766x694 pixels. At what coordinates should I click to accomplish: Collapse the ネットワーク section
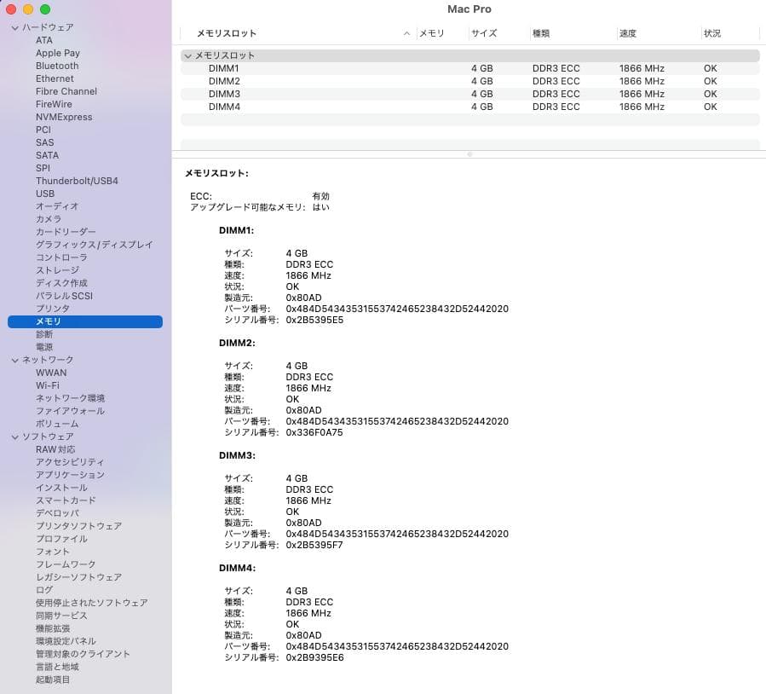click(x=14, y=360)
